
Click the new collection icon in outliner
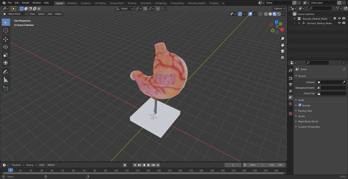coord(345,8)
